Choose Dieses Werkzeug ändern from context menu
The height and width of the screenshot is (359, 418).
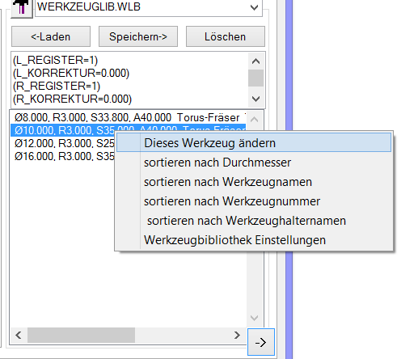pos(254,143)
